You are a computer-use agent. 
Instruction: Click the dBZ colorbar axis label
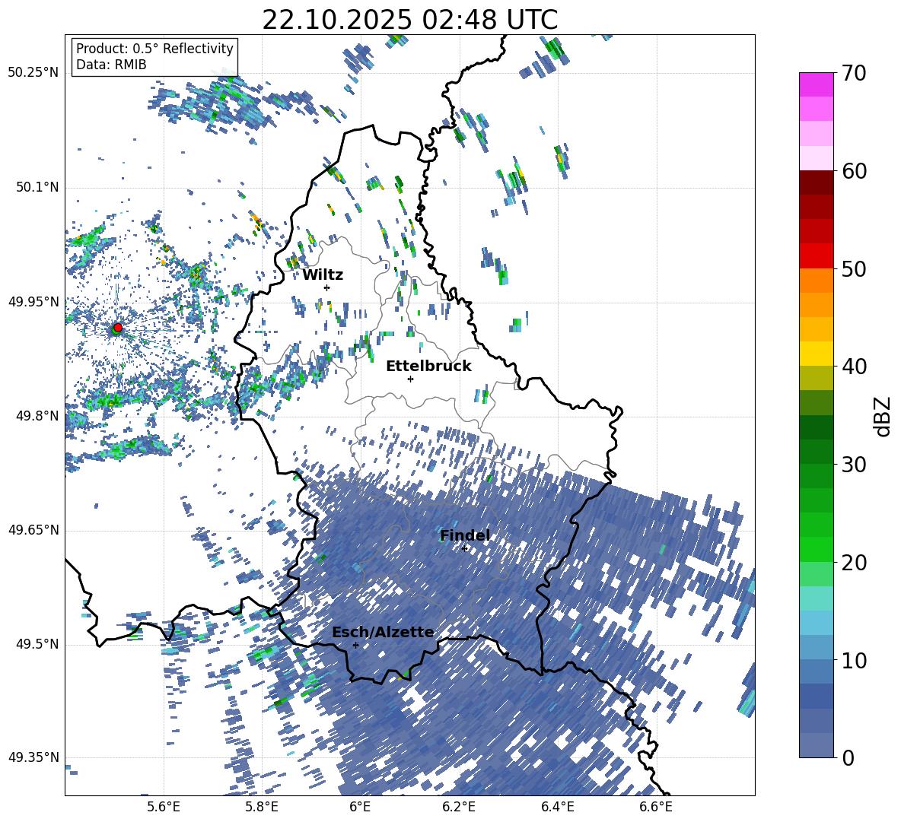coord(883,416)
